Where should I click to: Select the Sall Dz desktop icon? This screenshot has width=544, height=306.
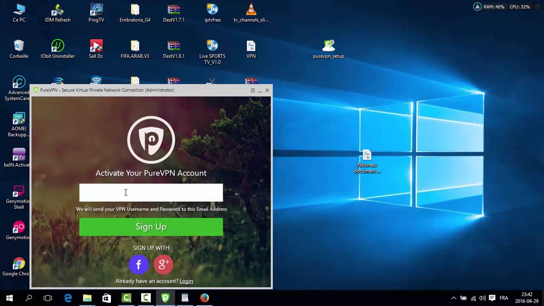[96, 49]
